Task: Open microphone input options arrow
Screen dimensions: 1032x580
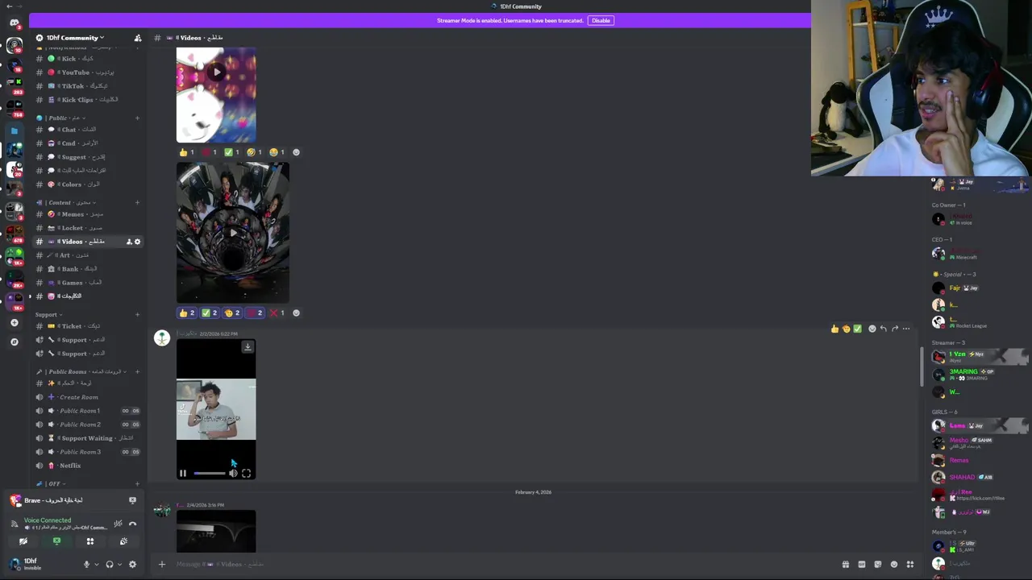Action: tap(96, 565)
